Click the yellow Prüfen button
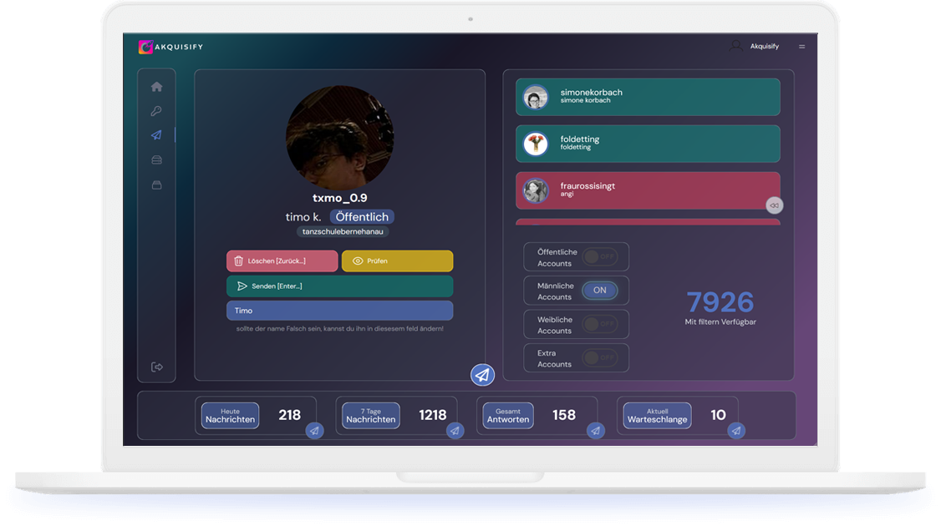The width and height of the screenshot is (941, 526). [397, 260]
